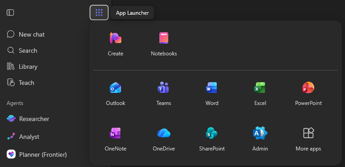Select the Analyst agent
The width and height of the screenshot is (345, 167).
[x=23, y=137]
